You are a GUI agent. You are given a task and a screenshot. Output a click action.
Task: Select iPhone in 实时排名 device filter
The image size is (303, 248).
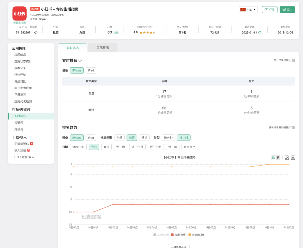coord(77,70)
